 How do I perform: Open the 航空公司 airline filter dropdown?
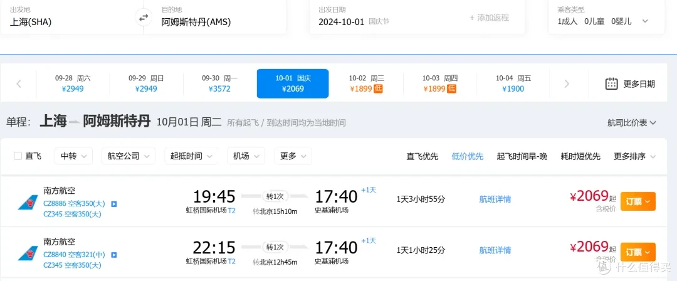pos(129,156)
